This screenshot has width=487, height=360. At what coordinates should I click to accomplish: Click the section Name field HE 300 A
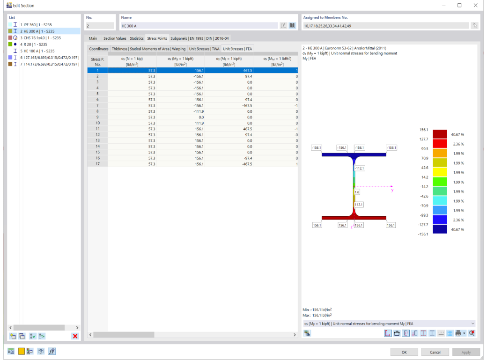point(199,26)
